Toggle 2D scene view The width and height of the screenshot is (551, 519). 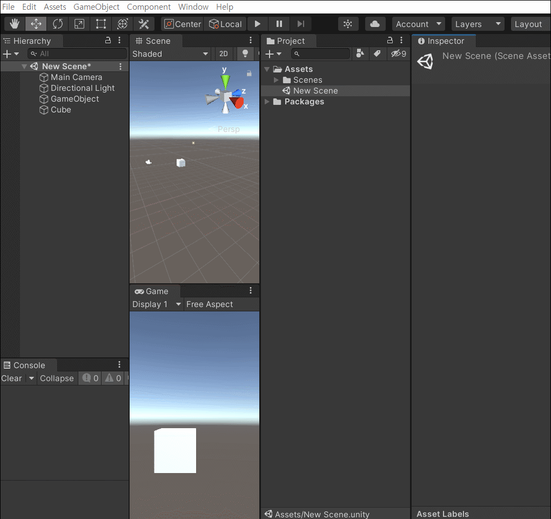pos(224,54)
